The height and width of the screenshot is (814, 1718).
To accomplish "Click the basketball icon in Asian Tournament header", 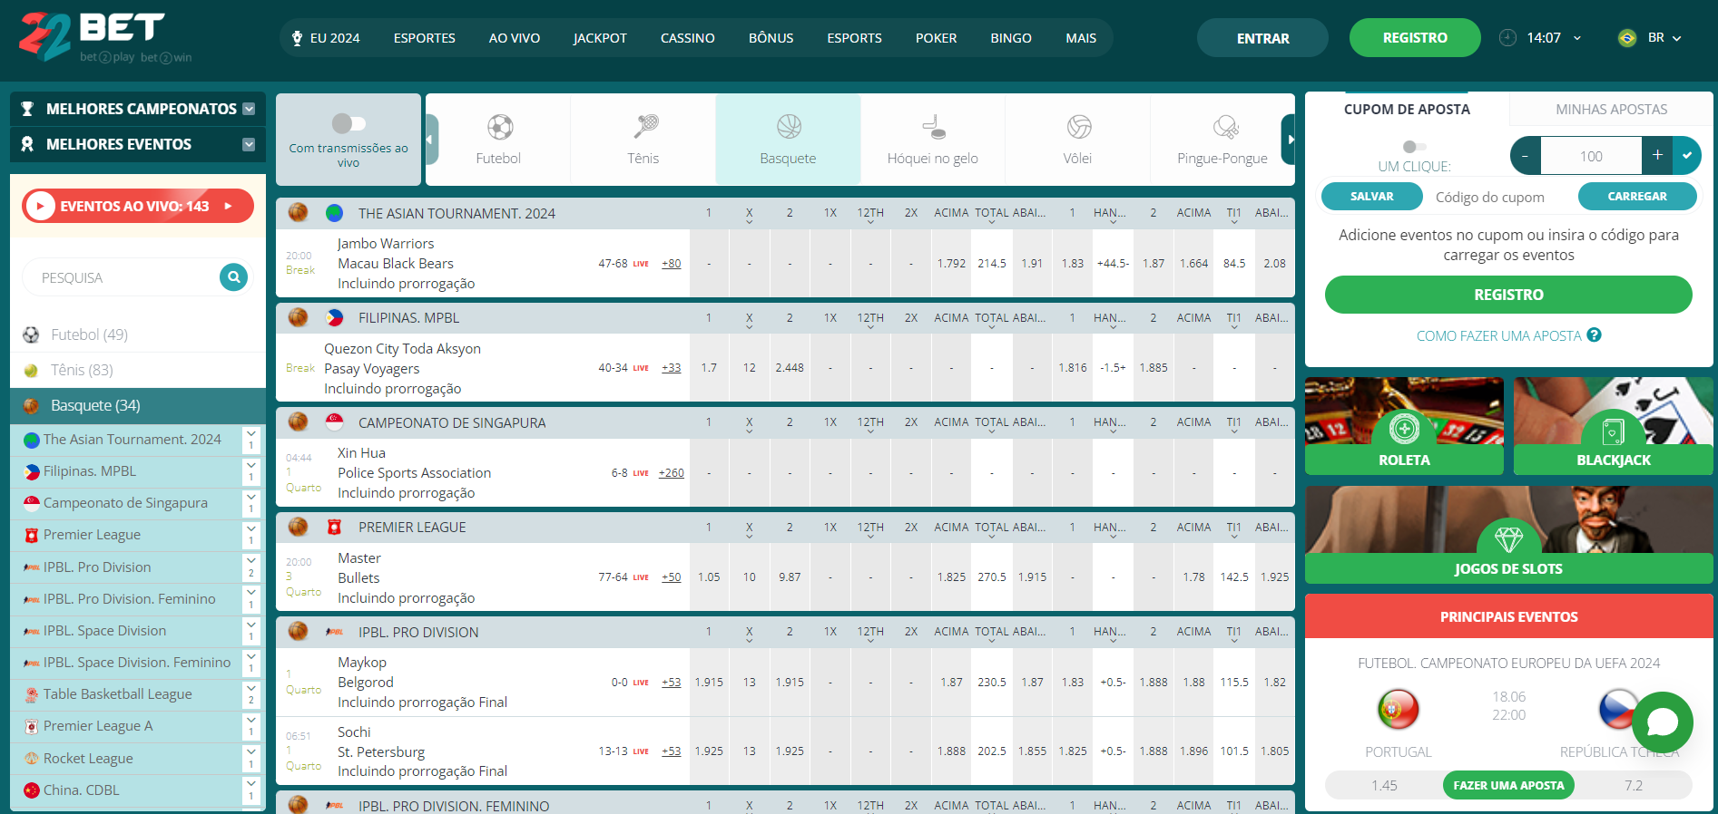I will pos(298,213).
